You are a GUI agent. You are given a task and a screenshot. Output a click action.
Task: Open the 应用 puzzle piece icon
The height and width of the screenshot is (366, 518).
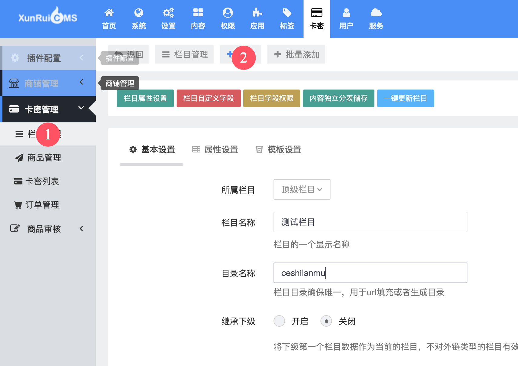click(257, 13)
